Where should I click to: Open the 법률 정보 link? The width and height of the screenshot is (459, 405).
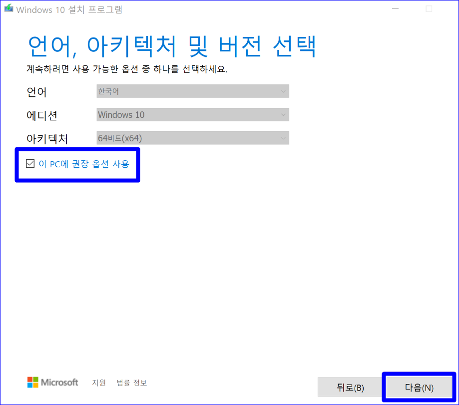click(132, 383)
